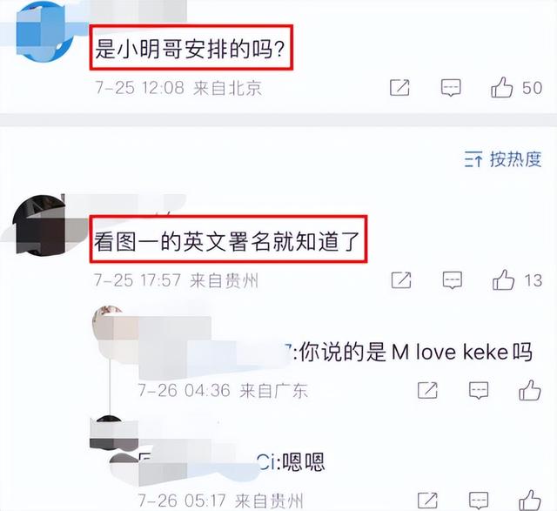Comment on the 7-26 04:36 reply
This screenshot has width=557, height=511.
tap(479, 391)
